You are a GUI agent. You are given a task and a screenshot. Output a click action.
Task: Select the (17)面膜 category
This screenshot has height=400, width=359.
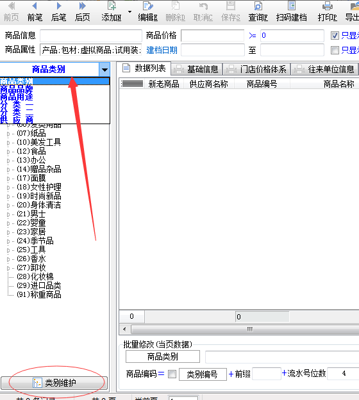31,178
